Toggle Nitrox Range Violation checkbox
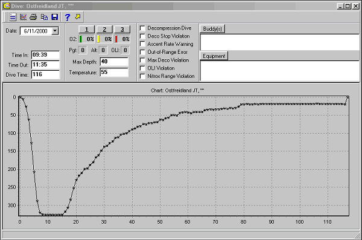This screenshot has width=362, height=240. click(142, 76)
